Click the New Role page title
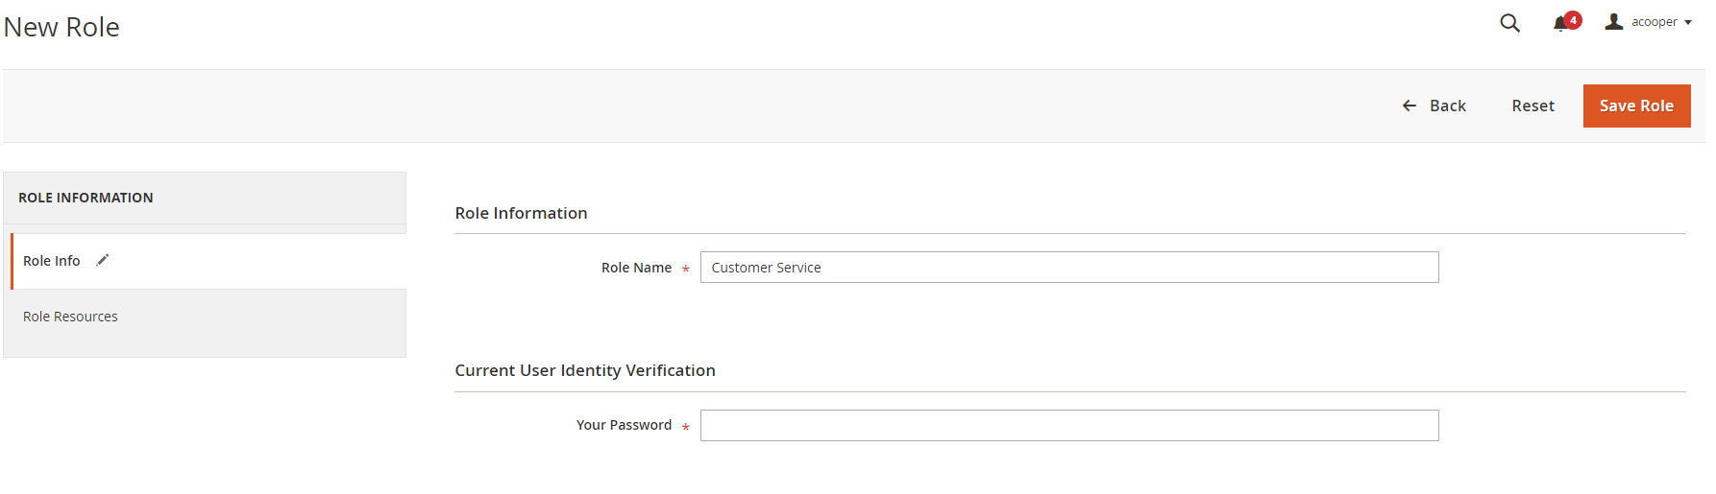Viewport: 1716px width, 494px height. point(61,27)
